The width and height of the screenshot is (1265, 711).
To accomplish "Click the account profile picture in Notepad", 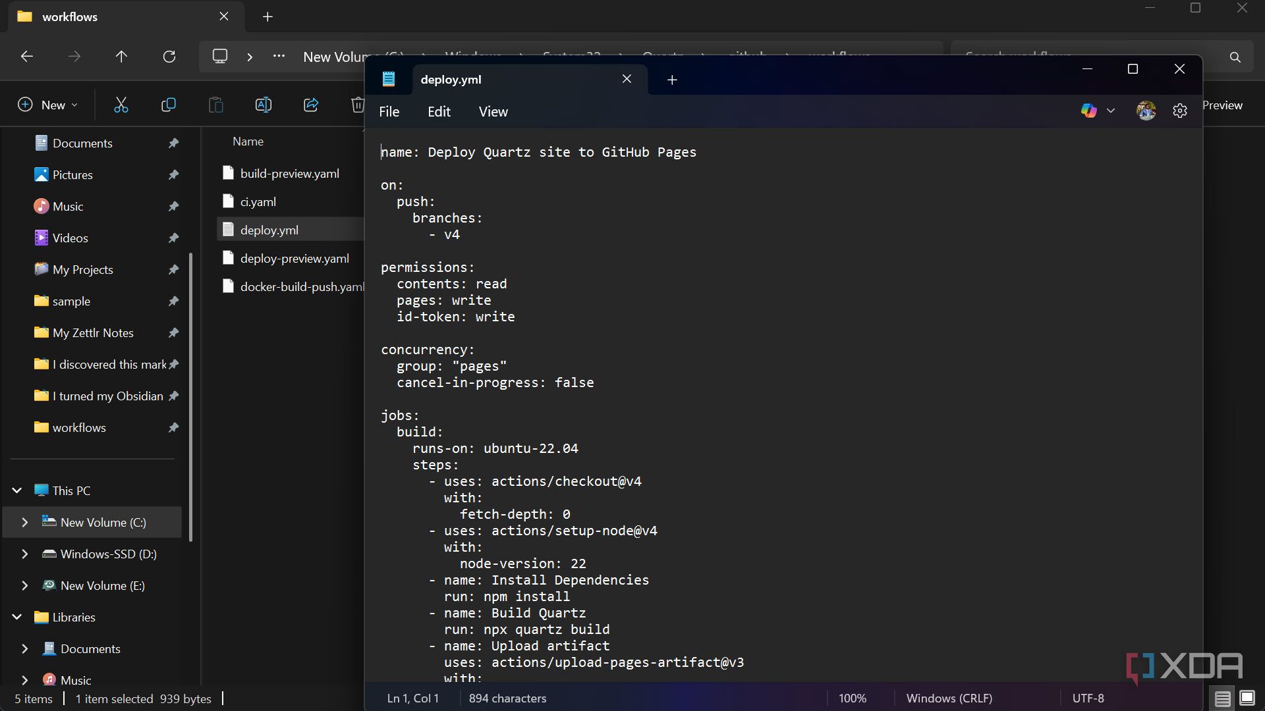I will pos(1146,110).
